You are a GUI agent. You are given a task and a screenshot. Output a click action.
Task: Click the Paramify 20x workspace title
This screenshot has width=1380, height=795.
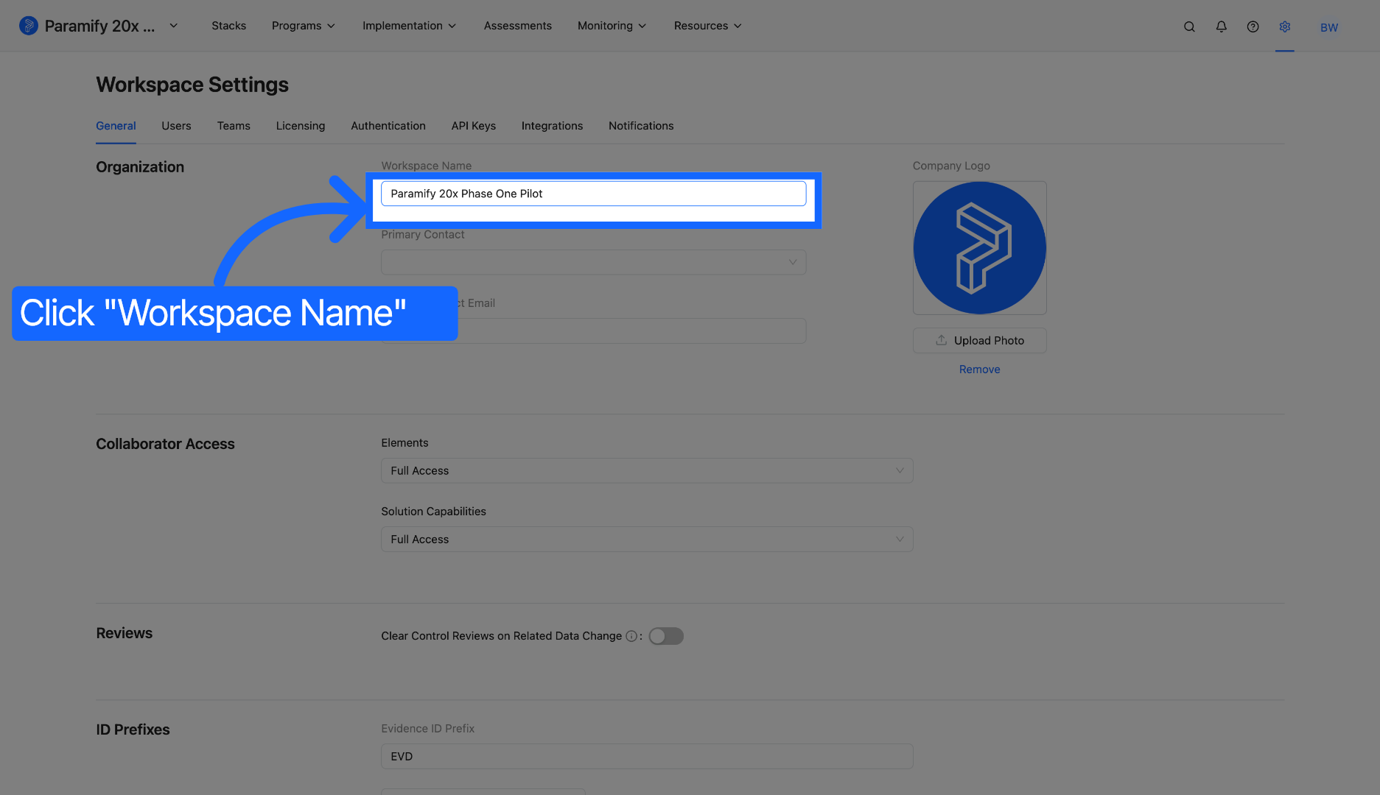coord(99,26)
